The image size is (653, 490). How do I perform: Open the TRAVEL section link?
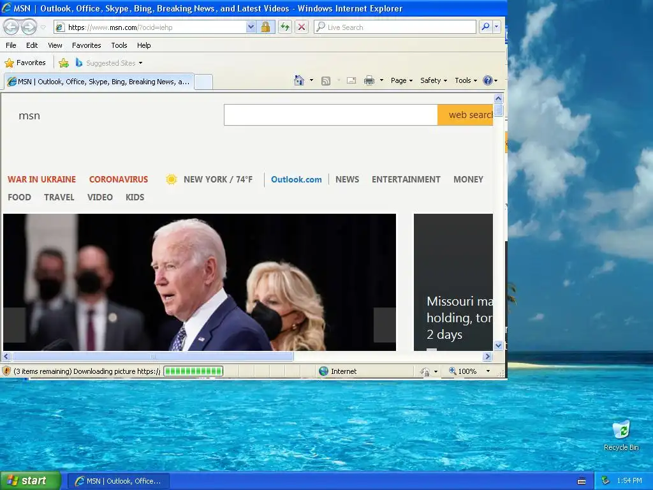point(59,197)
